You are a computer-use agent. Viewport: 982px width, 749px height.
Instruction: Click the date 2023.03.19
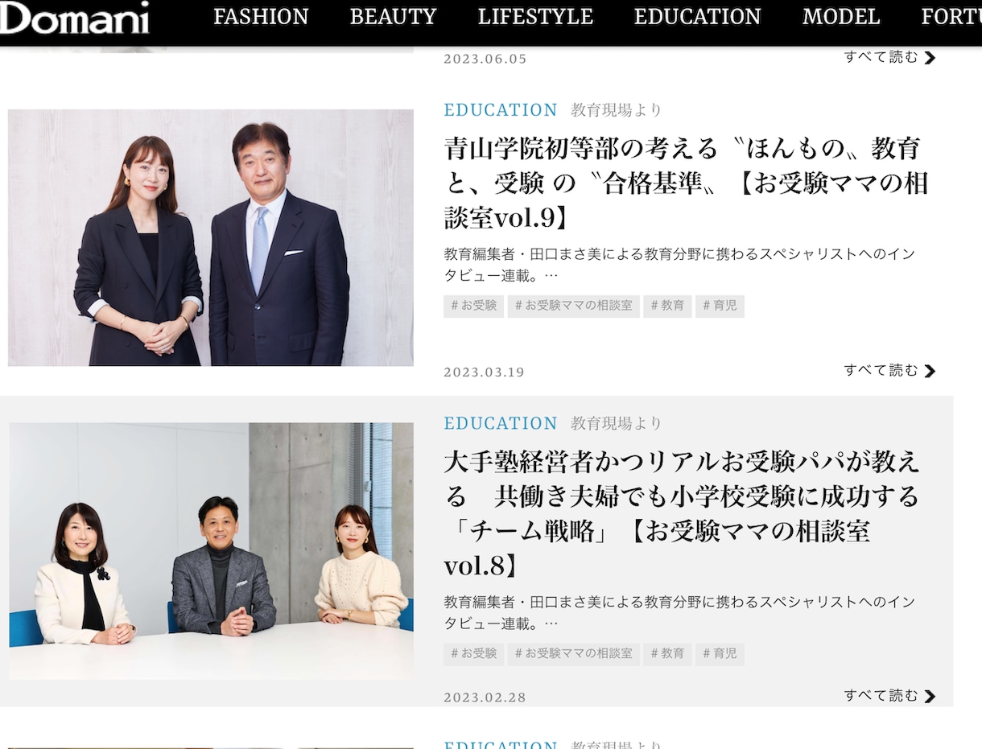pos(485,372)
